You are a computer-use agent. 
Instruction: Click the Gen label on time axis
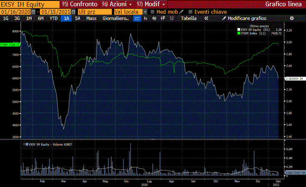(278, 181)
